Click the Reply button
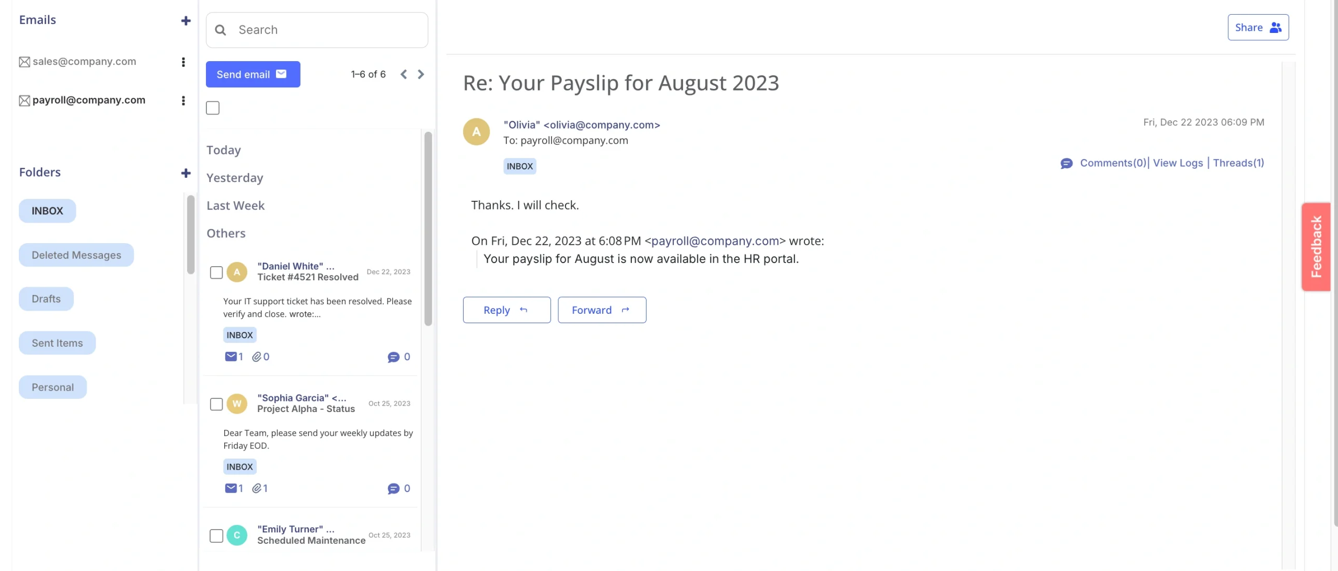The height and width of the screenshot is (571, 1338). coord(506,310)
